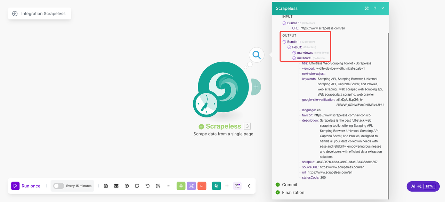
Task: Open the purple Flow control icon
Action: [x=192, y=186]
